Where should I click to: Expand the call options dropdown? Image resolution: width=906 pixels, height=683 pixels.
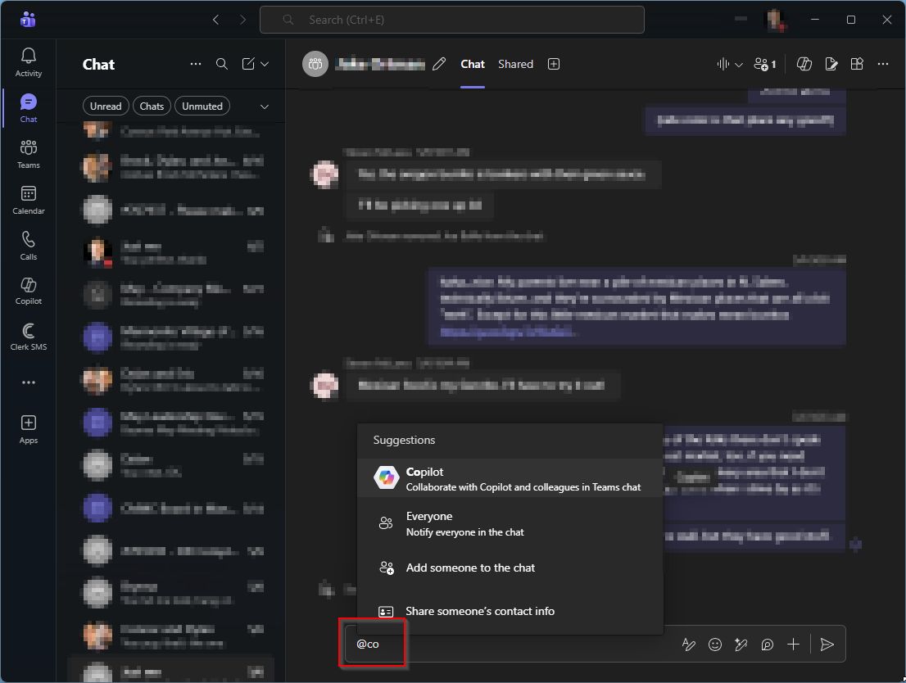point(738,65)
